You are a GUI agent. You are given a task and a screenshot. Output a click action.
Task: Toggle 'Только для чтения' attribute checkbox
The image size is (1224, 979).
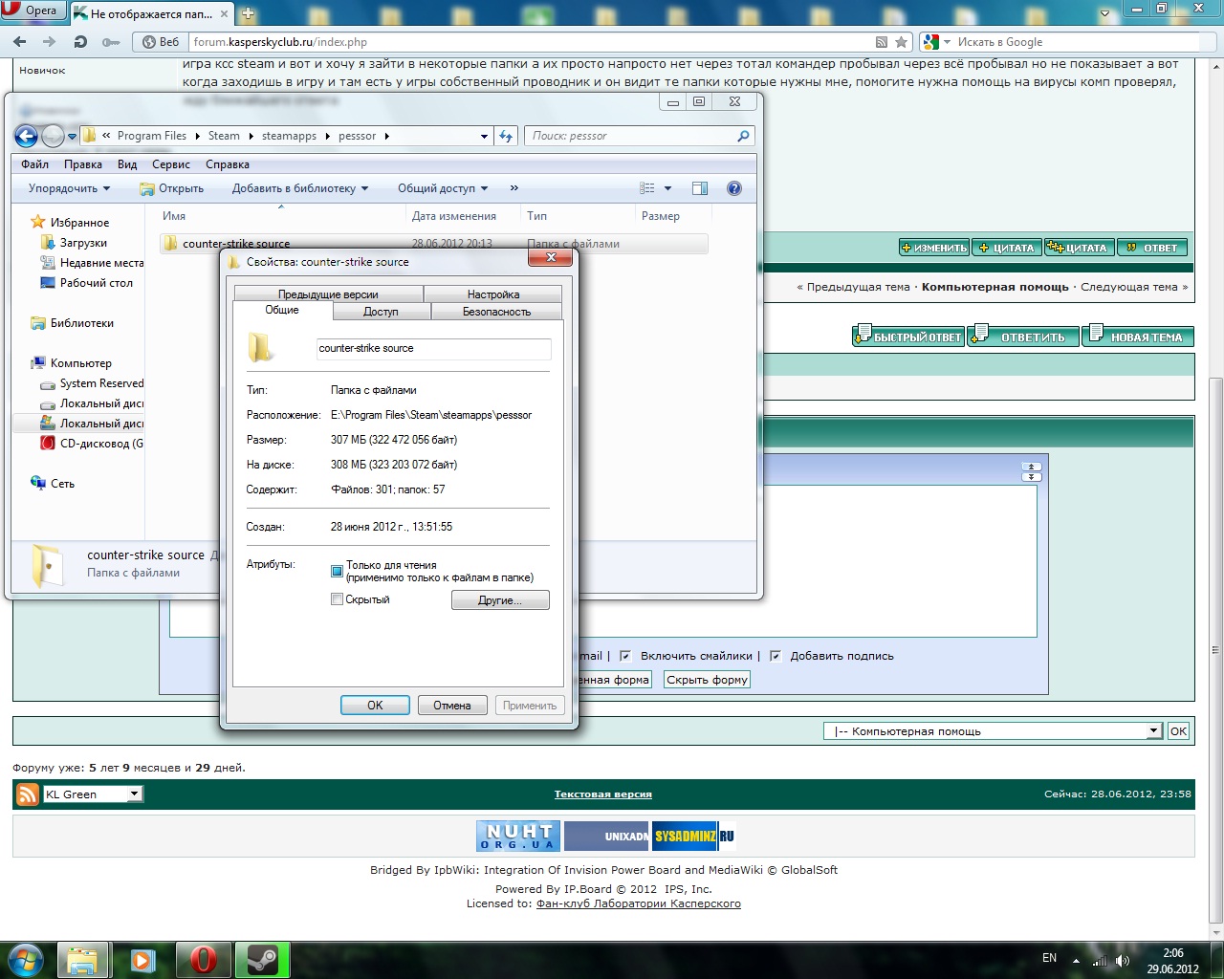337,571
